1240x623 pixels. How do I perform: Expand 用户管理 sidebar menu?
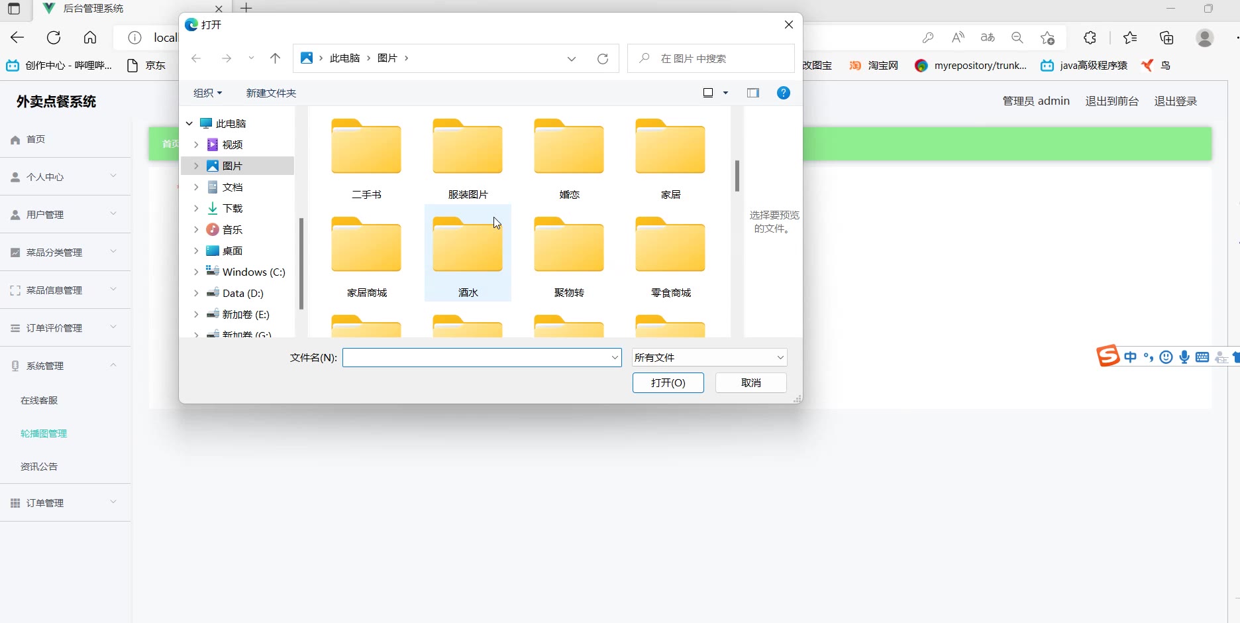tap(65, 215)
